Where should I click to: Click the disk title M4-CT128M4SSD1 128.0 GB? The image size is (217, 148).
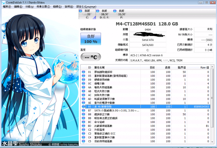click(147, 24)
